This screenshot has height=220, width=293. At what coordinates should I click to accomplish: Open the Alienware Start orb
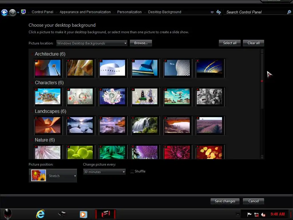click(8, 214)
